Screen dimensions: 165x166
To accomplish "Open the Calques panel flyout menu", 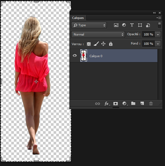I will click(159, 18).
